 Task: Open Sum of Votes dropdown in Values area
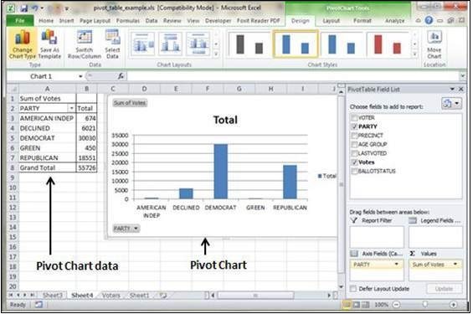pyautogui.click(x=455, y=265)
